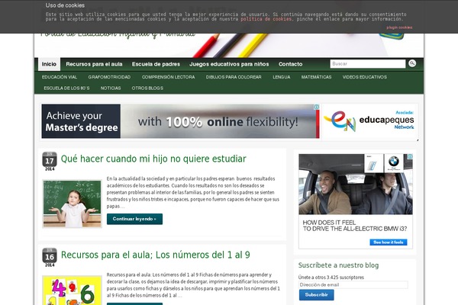Image resolution: width=458 pixels, height=305 pixels.
Task: Click the BMW i3 ad photo
Action: (356, 185)
